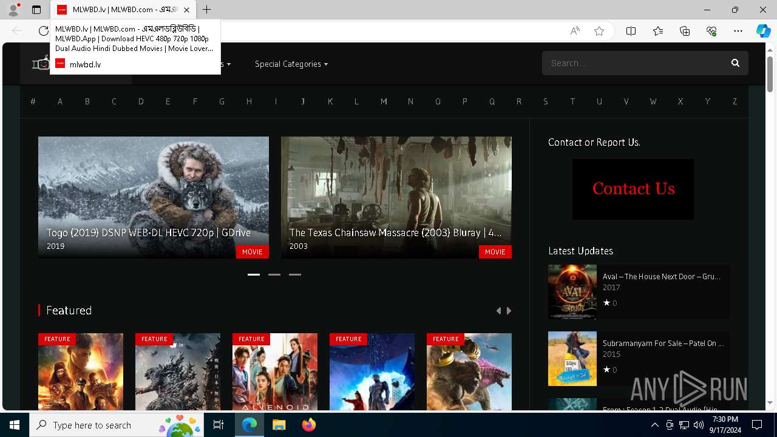
Task: Open the Favorites list icon
Action: pos(658,31)
